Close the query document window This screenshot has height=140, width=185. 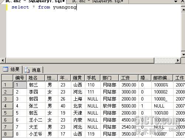point(183,1)
